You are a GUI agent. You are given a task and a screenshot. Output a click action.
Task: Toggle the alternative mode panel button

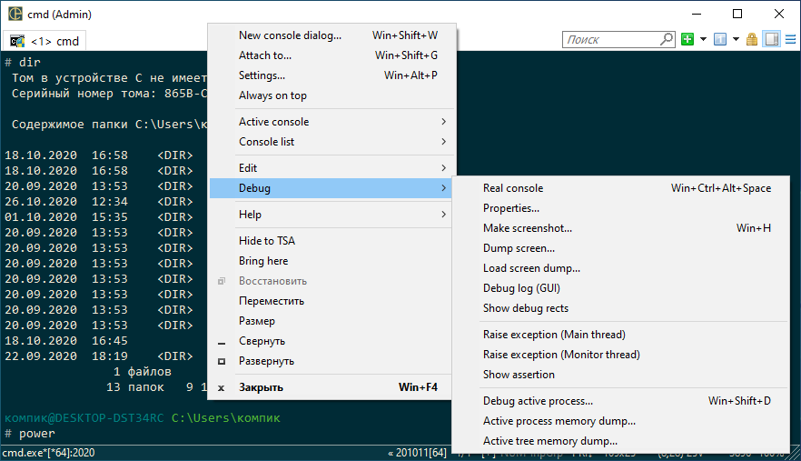770,40
